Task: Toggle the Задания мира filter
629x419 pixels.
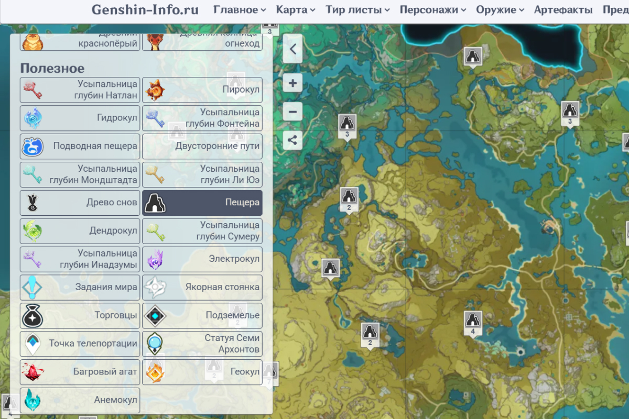Action: [80, 288]
